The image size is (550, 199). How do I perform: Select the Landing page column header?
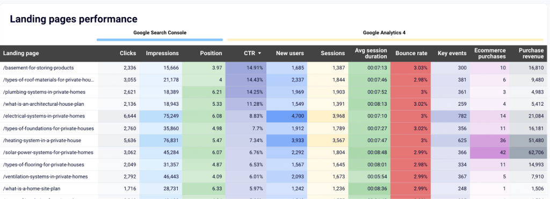point(21,54)
